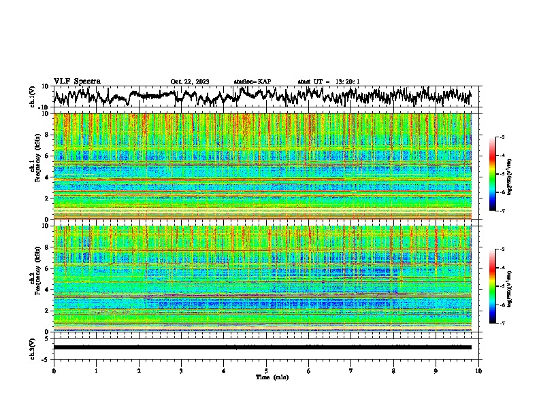This screenshot has width=539, height=416.
Task: Click the ch.2 spectrogram color scale bar
Action: tap(492, 286)
